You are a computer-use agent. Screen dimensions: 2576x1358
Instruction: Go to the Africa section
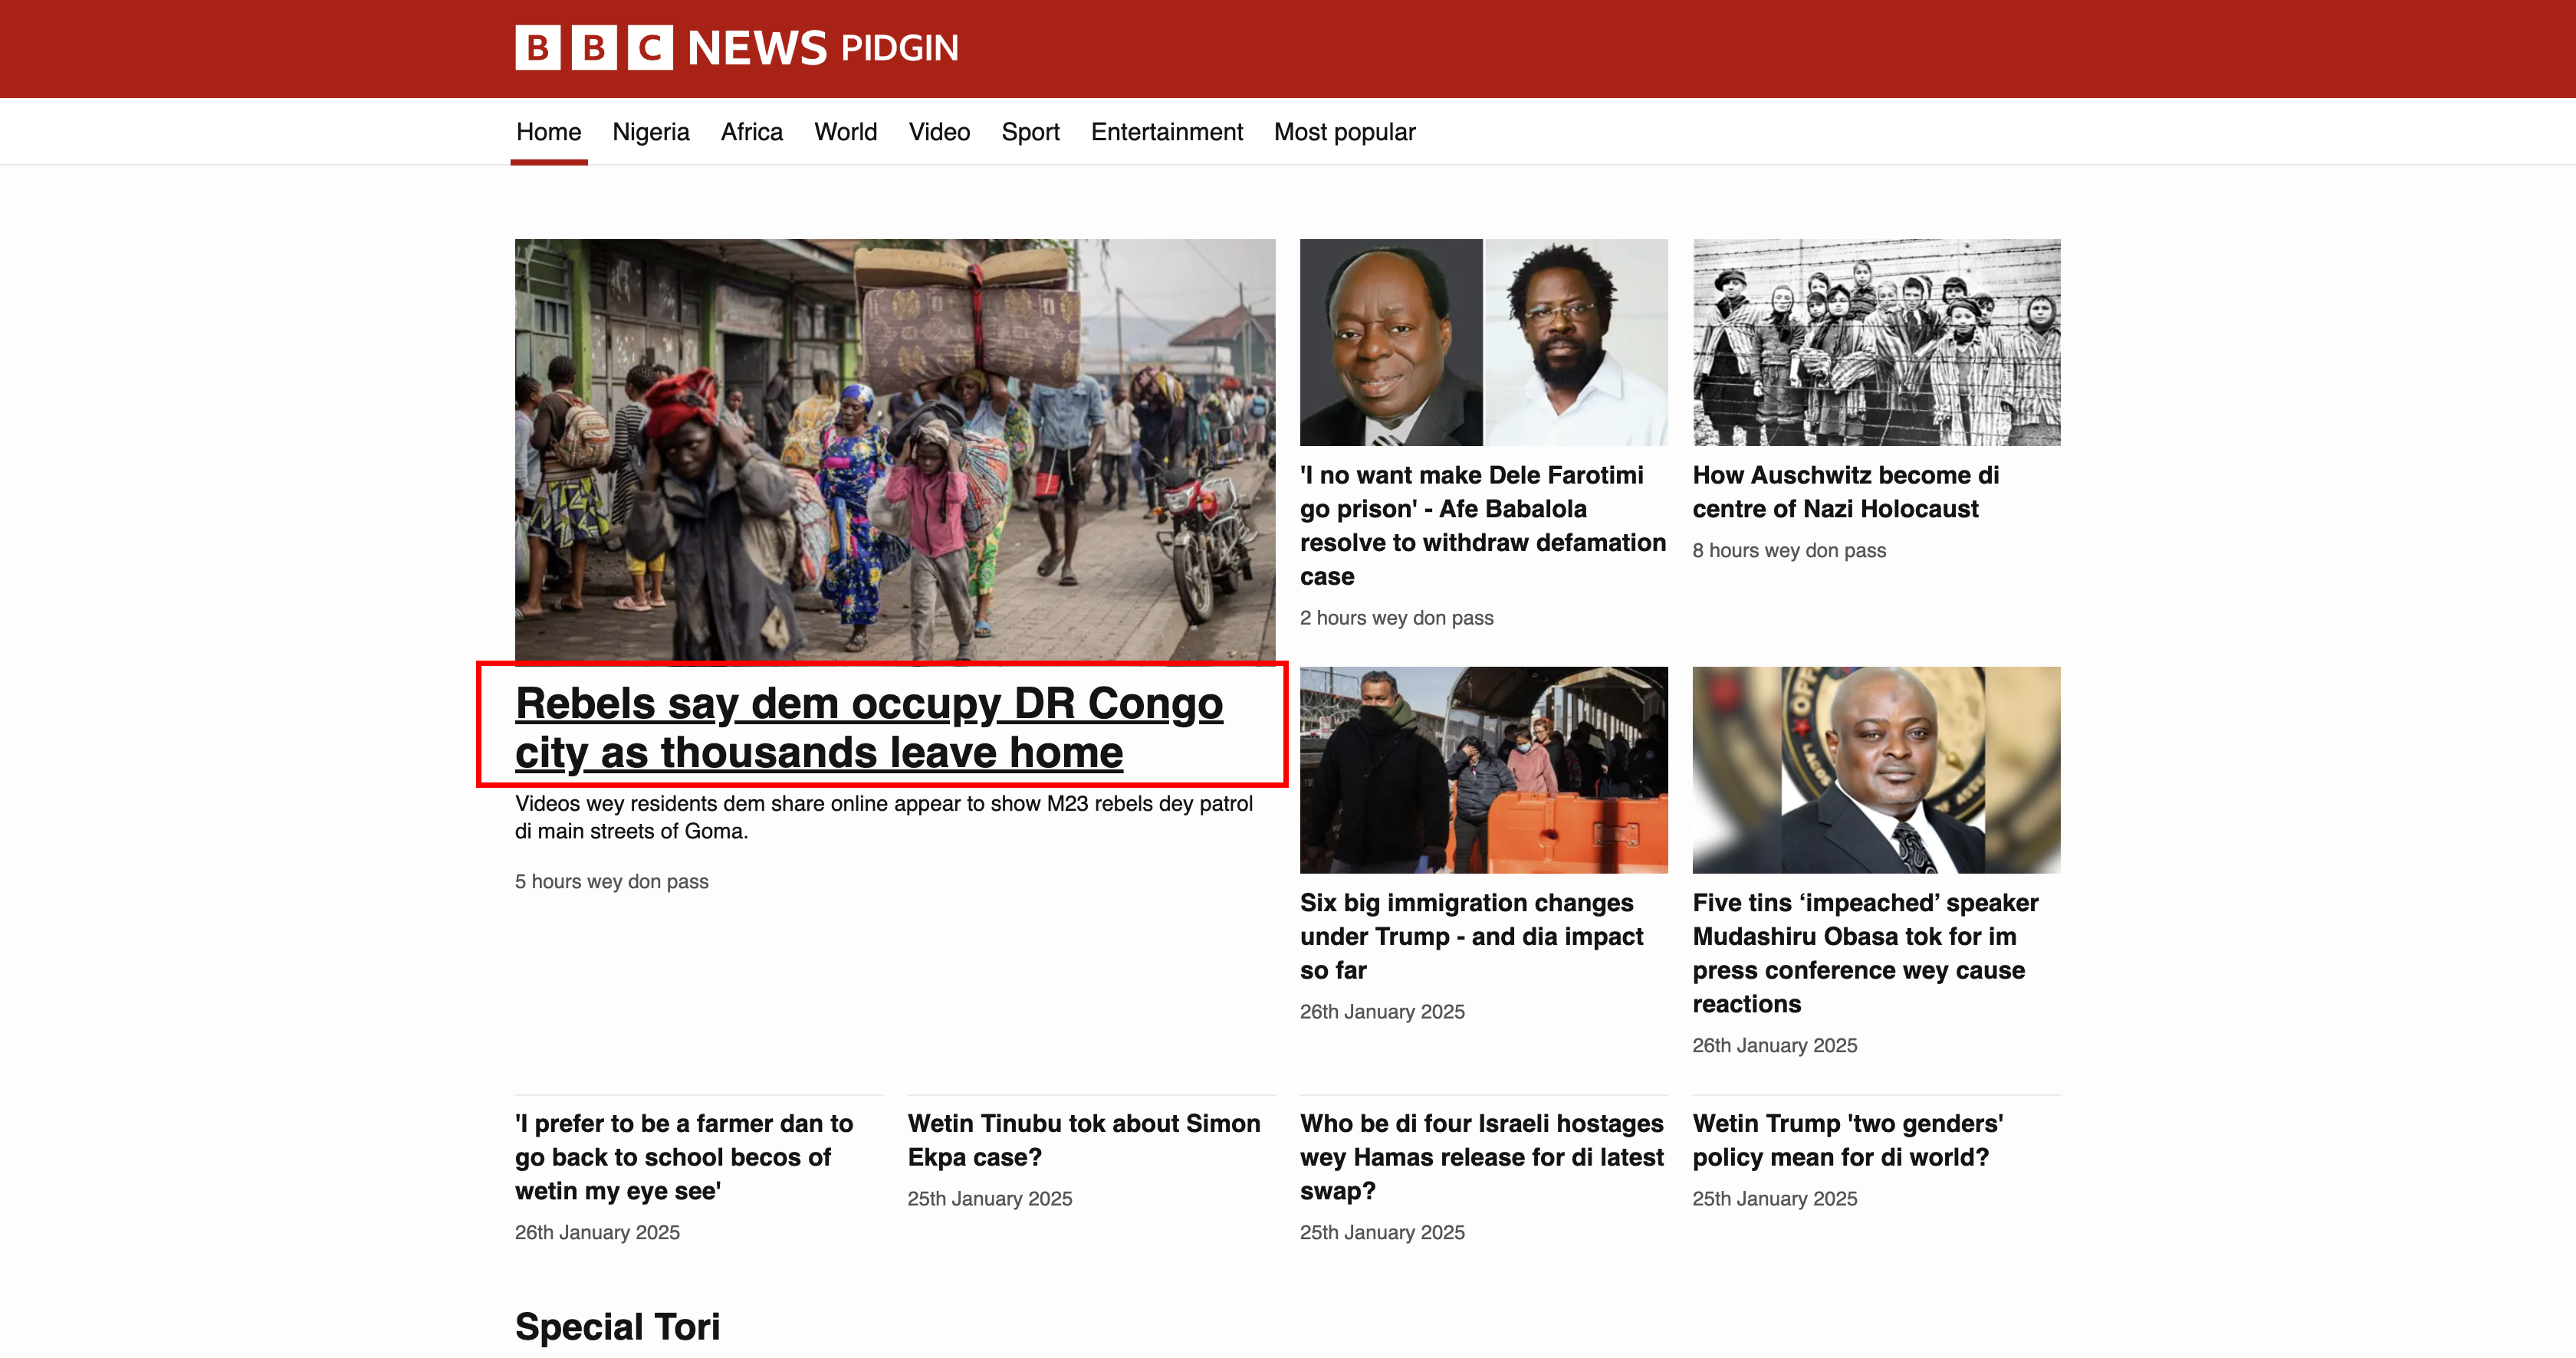751,132
